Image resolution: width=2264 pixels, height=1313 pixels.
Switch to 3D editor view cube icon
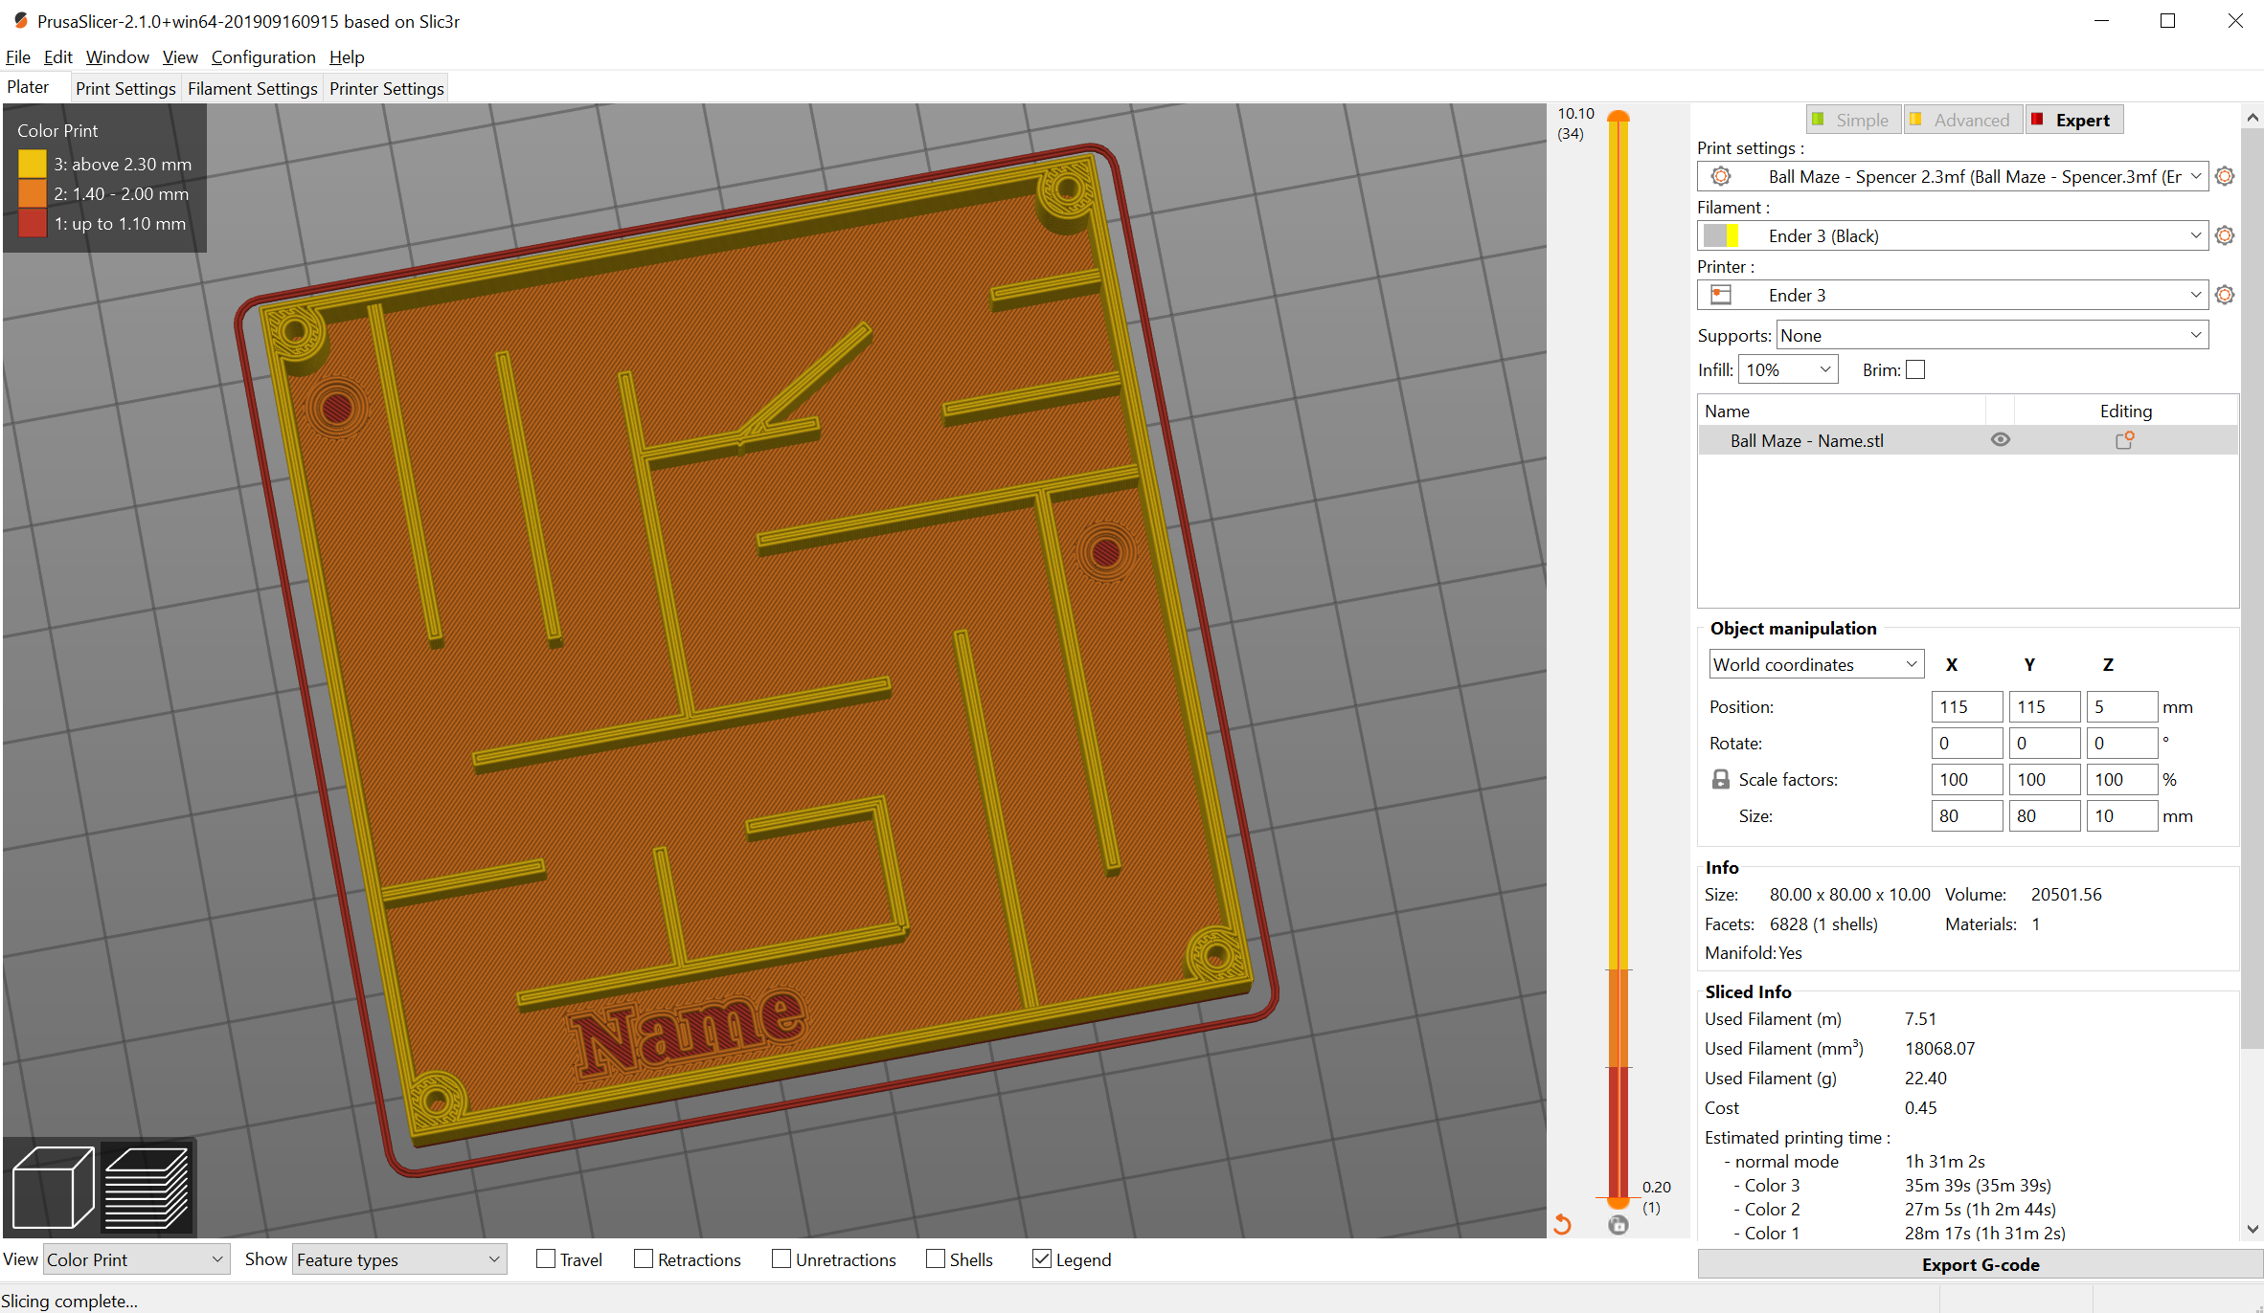tap(51, 1187)
